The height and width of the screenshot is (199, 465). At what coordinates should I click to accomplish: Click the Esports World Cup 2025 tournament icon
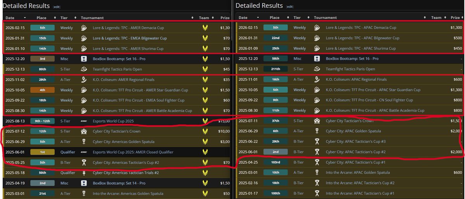pyautogui.click(x=84, y=121)
